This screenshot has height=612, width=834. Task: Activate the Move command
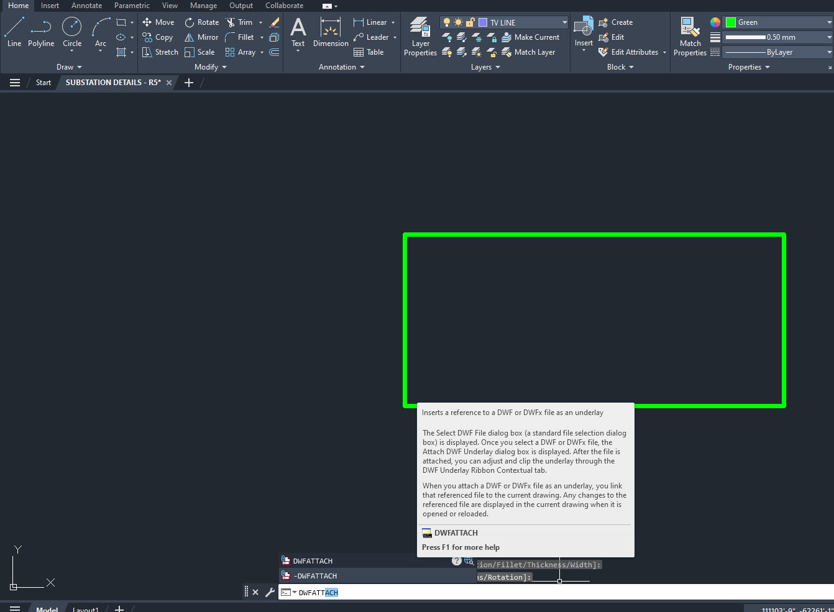(158, 22)
